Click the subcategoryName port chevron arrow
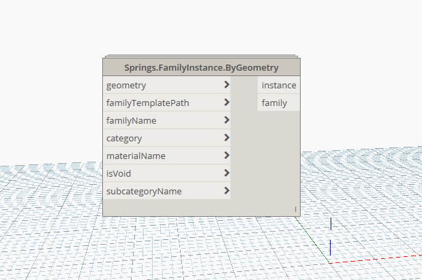Screen dimensions: 422x280 click(x=226, y=191)
